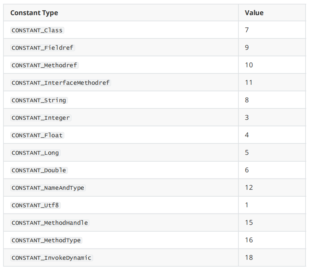The width and height of the screenshot is (310, 268).
Task: Select value 12 in the NameAndType row
Action: [249, 187]
